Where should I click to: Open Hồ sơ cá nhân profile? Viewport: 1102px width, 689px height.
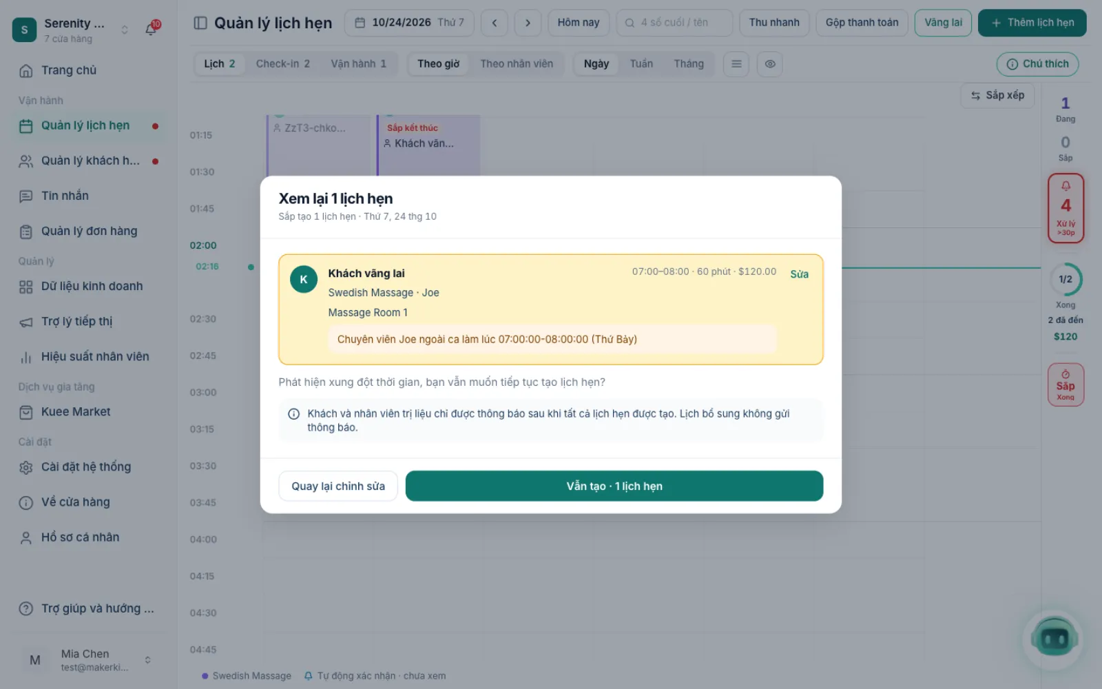coord(88,537)
